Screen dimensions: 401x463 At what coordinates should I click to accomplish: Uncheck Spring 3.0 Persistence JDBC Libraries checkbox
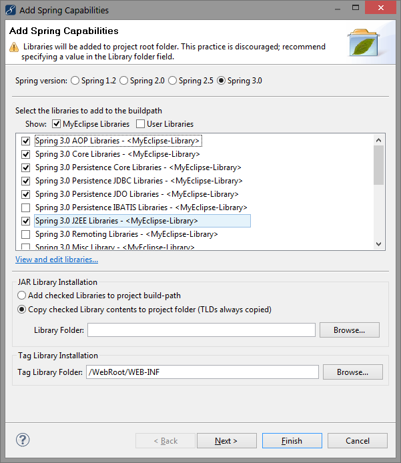[26, 181]
